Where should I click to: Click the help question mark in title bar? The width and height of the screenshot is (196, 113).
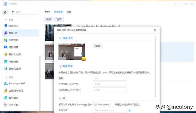coord(175,4)
